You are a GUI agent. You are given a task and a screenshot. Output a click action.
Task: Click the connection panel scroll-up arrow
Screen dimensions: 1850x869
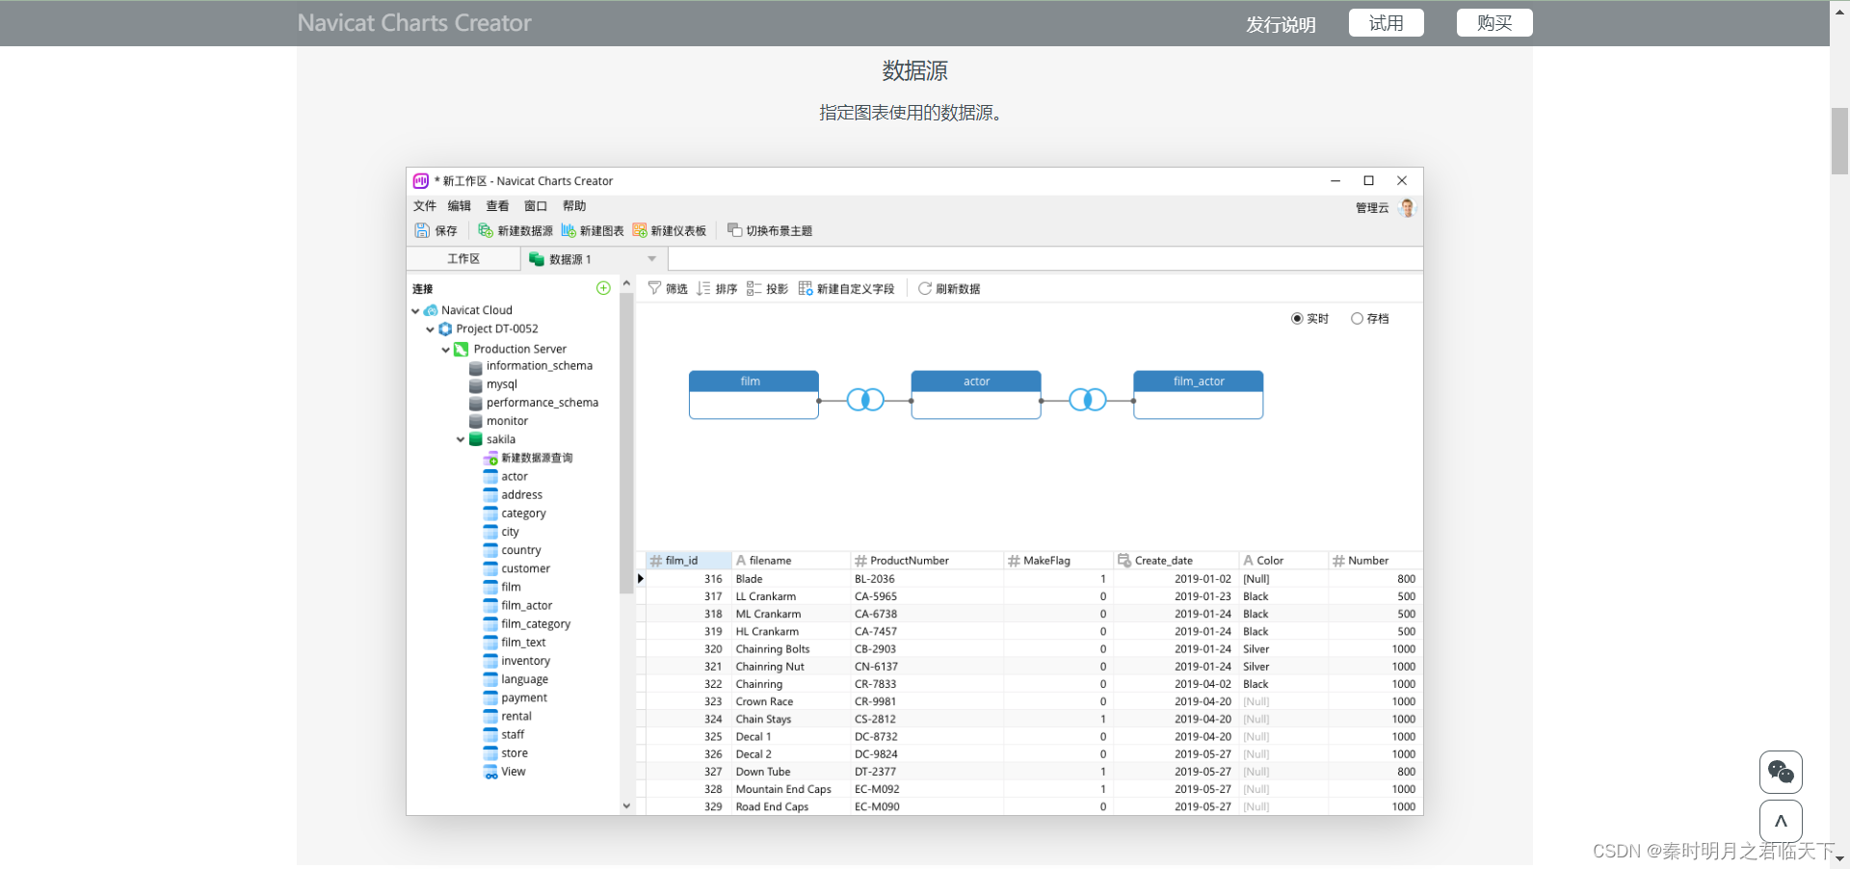coord(626,284)
